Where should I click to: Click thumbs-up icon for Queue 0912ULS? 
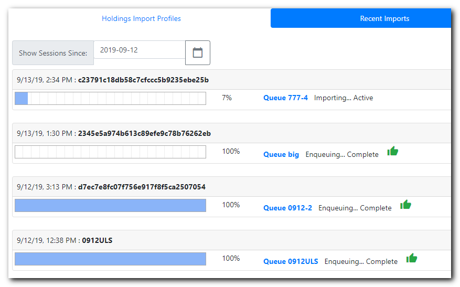pyautogui.click(x=412, y=258)
